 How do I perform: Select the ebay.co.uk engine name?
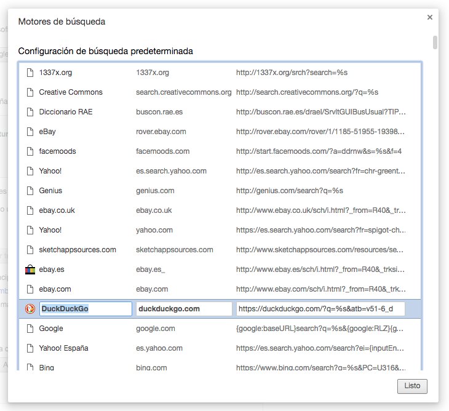(57, 210)
